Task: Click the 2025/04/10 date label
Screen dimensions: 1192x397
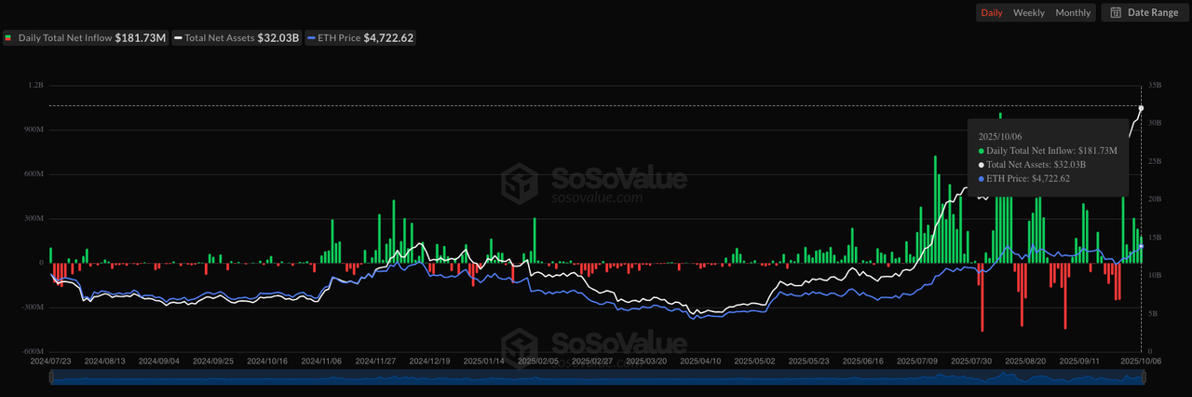Action: coord(700,360)
